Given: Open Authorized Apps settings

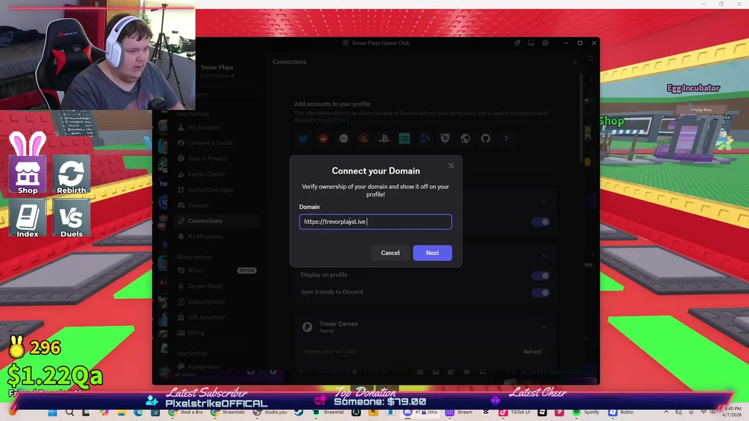Looking at the screenshot, I should point(217,189).
